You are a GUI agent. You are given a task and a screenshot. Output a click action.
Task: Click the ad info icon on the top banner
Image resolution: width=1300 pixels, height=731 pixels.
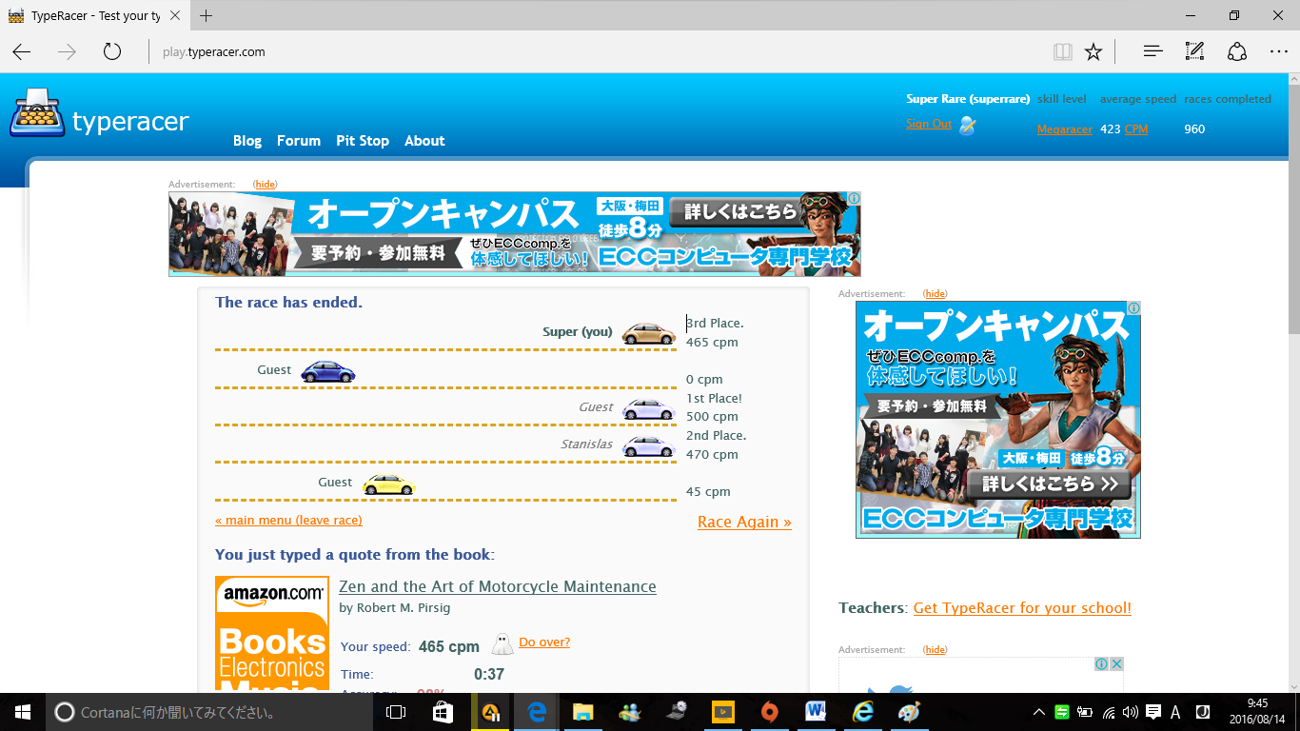[854, 199]
